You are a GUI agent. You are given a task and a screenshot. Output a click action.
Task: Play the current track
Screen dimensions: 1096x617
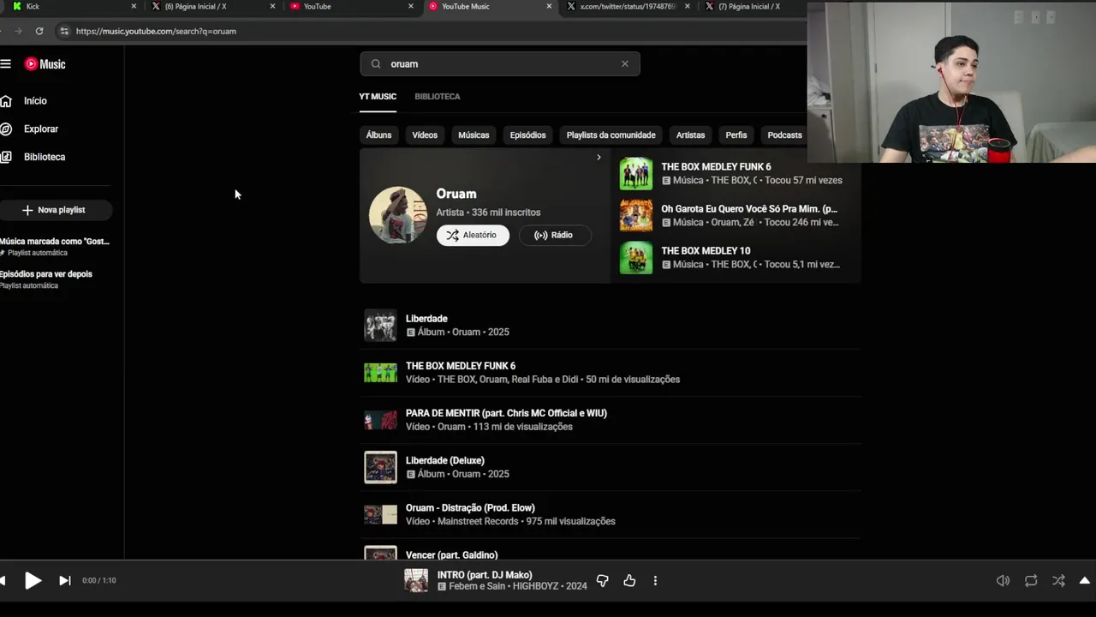click(33, 581)
